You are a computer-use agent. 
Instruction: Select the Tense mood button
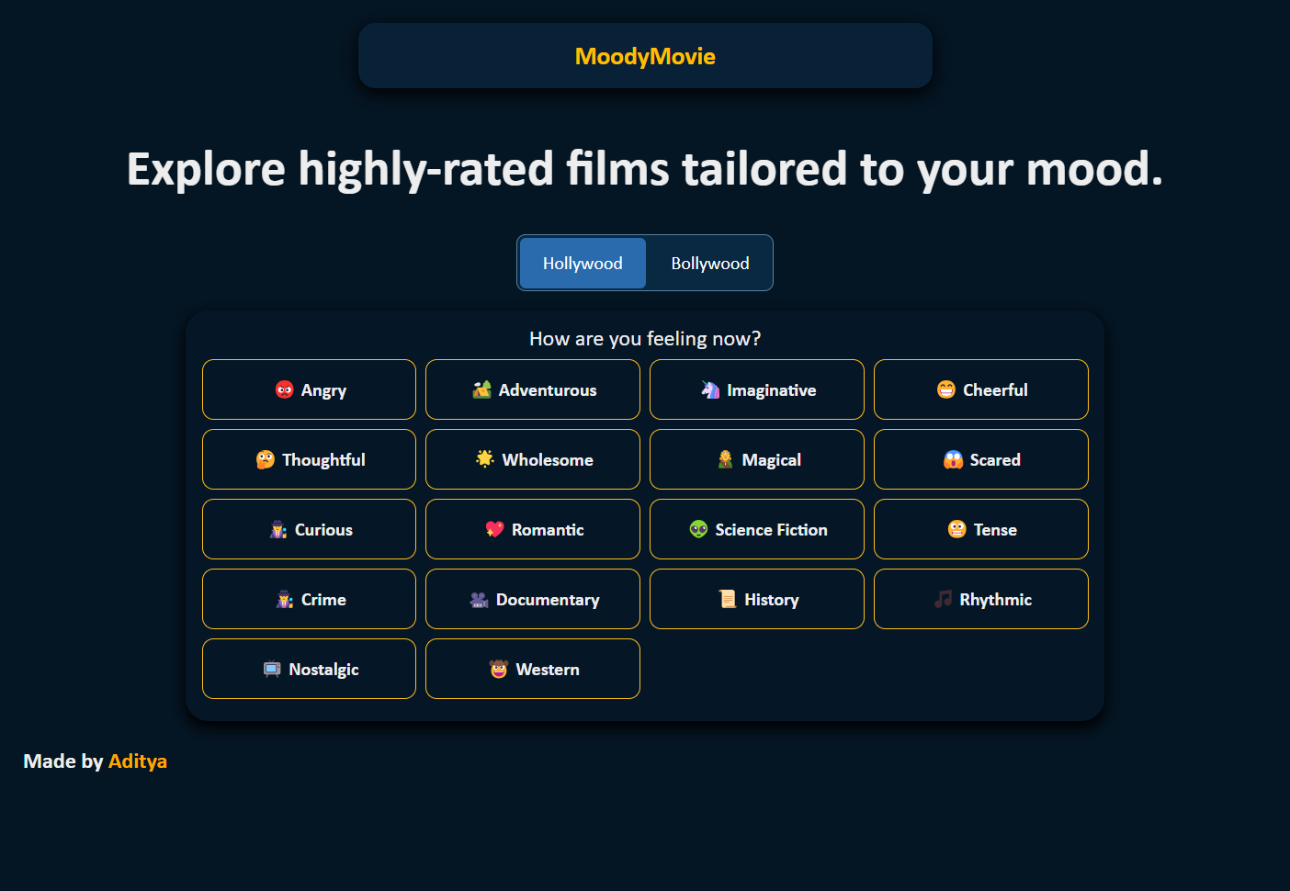pos(980,529)
